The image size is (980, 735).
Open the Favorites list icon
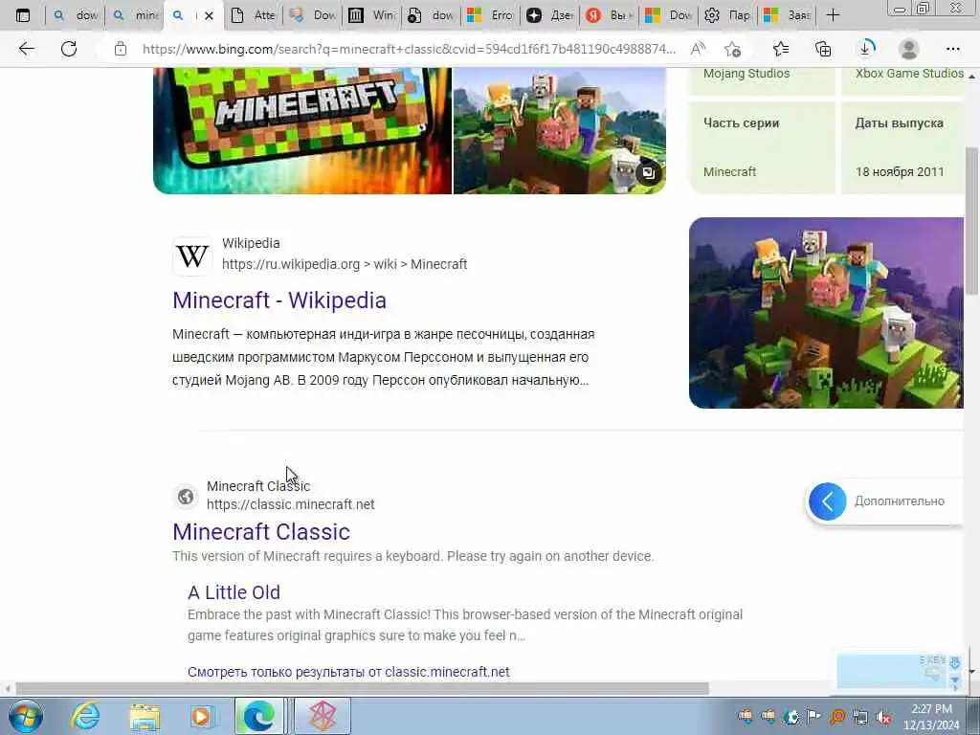pos(781,49)
